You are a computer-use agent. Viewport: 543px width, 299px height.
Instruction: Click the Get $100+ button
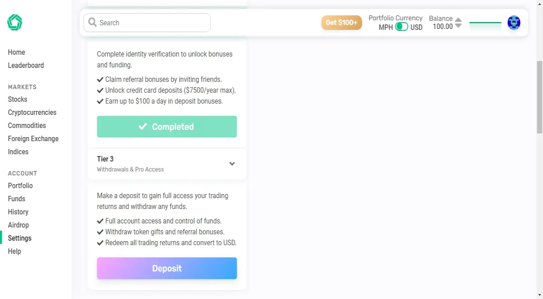[x=342, y=23]
